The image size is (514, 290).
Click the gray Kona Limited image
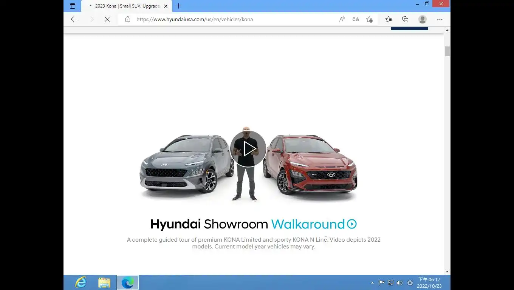(x=187, y=165)
